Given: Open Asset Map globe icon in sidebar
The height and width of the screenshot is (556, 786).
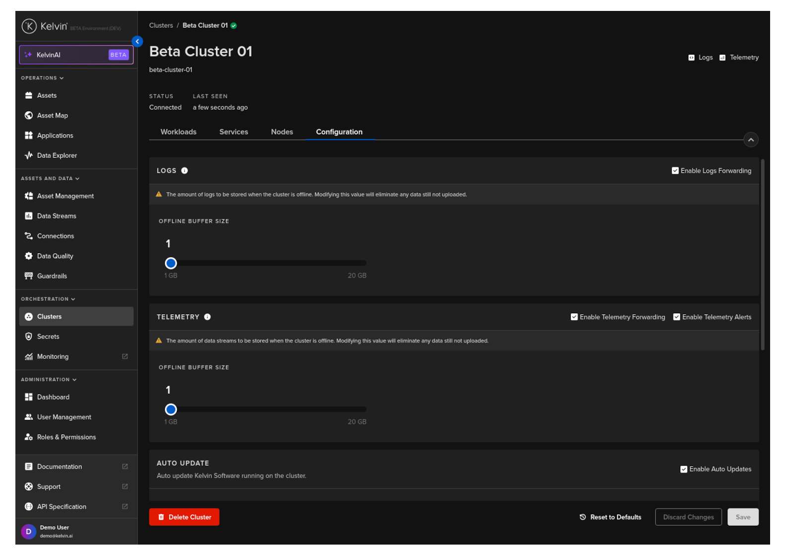Looking at the screenshot, I should 29,116.
